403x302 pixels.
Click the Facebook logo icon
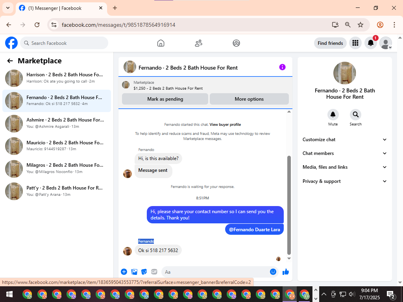click(x=11, y=43)
